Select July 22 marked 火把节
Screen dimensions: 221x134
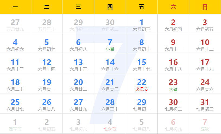142,84
